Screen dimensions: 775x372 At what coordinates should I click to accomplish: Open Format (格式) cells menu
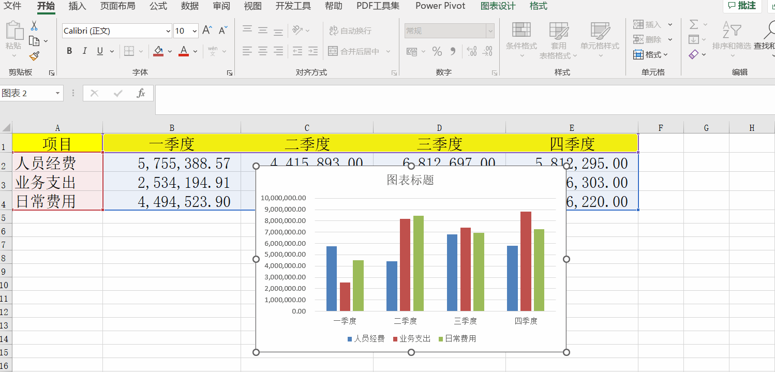(x=651, y=54)
